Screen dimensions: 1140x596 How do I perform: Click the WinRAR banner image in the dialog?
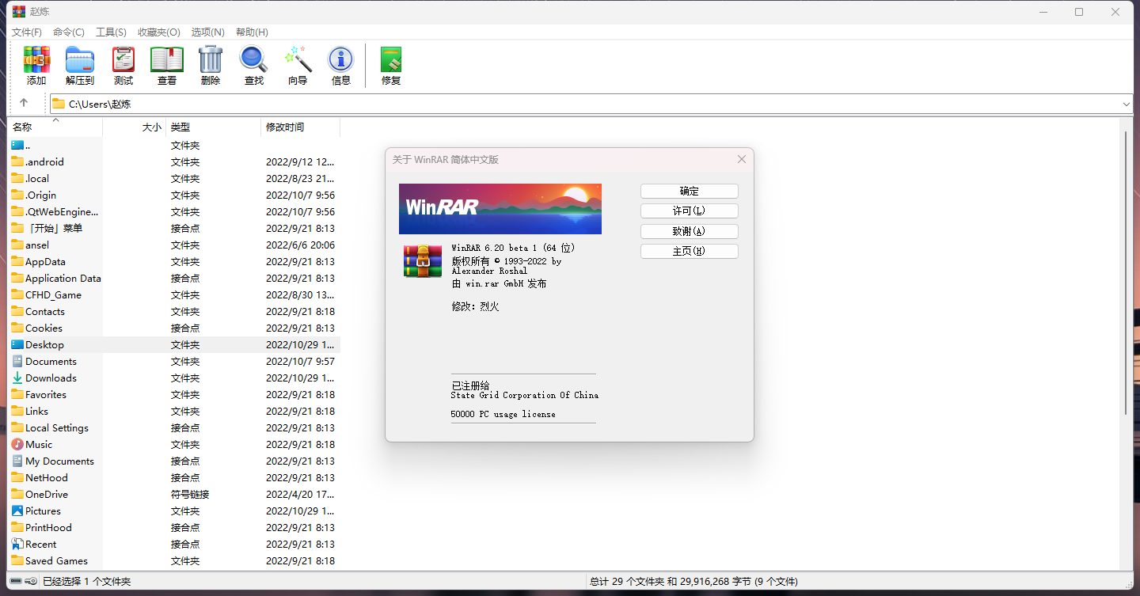point(500,209)
